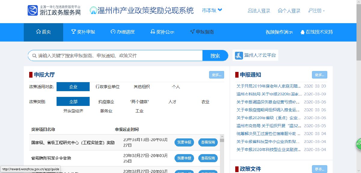Click the blue 搜索 button

pyautogui.click(x=215, y=56)
